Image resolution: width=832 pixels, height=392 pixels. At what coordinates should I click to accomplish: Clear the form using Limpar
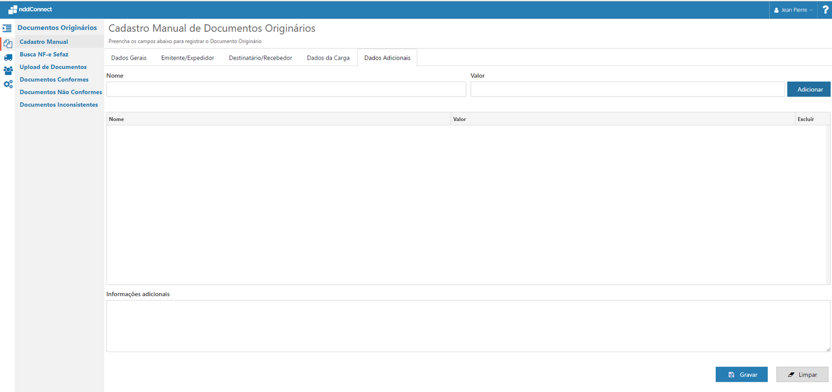[802, 374]
